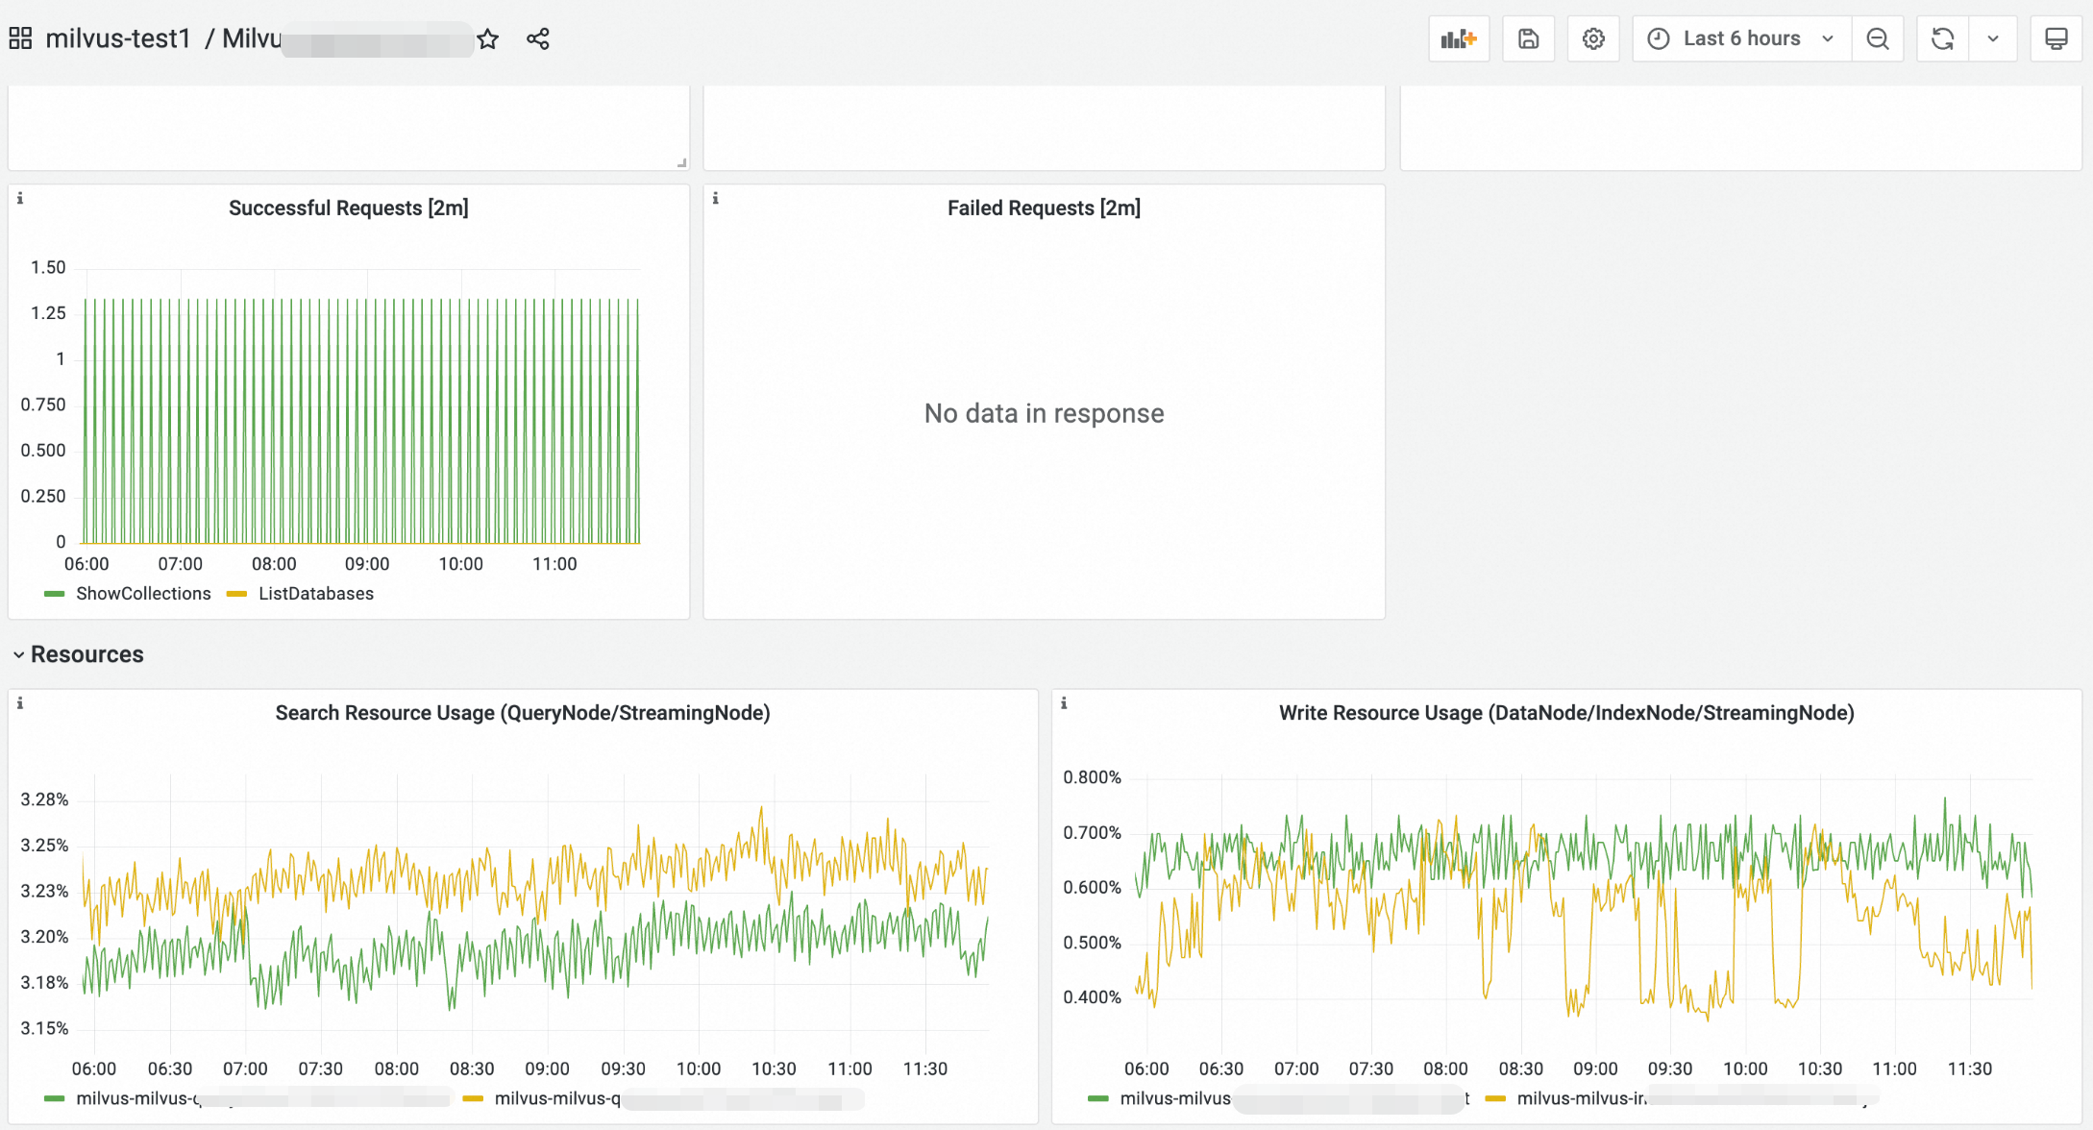Open dashboard settings gear
This screenshot has height=1130, width=2093.
[1593, 38]
